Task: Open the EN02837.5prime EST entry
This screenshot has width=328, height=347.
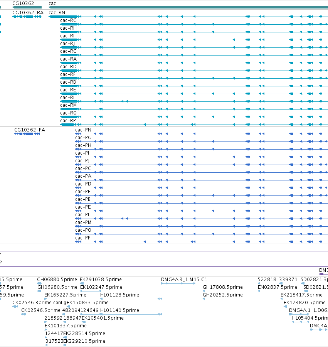Action: tap(278, 287)
